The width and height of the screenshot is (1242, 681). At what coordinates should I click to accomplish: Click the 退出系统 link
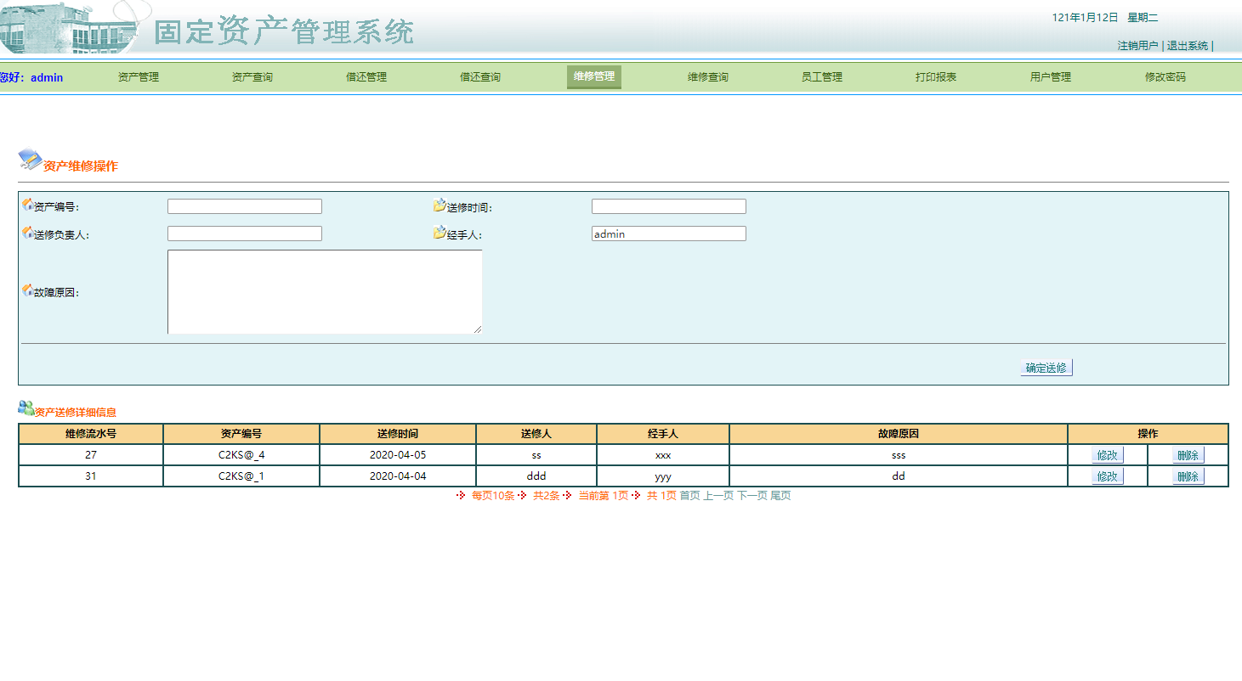tap(1187, 46)
